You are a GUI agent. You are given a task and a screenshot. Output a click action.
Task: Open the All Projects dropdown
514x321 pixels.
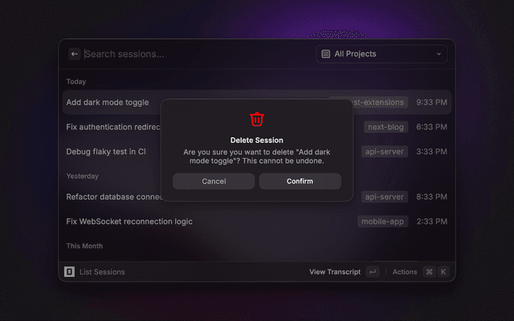[381, 54]
